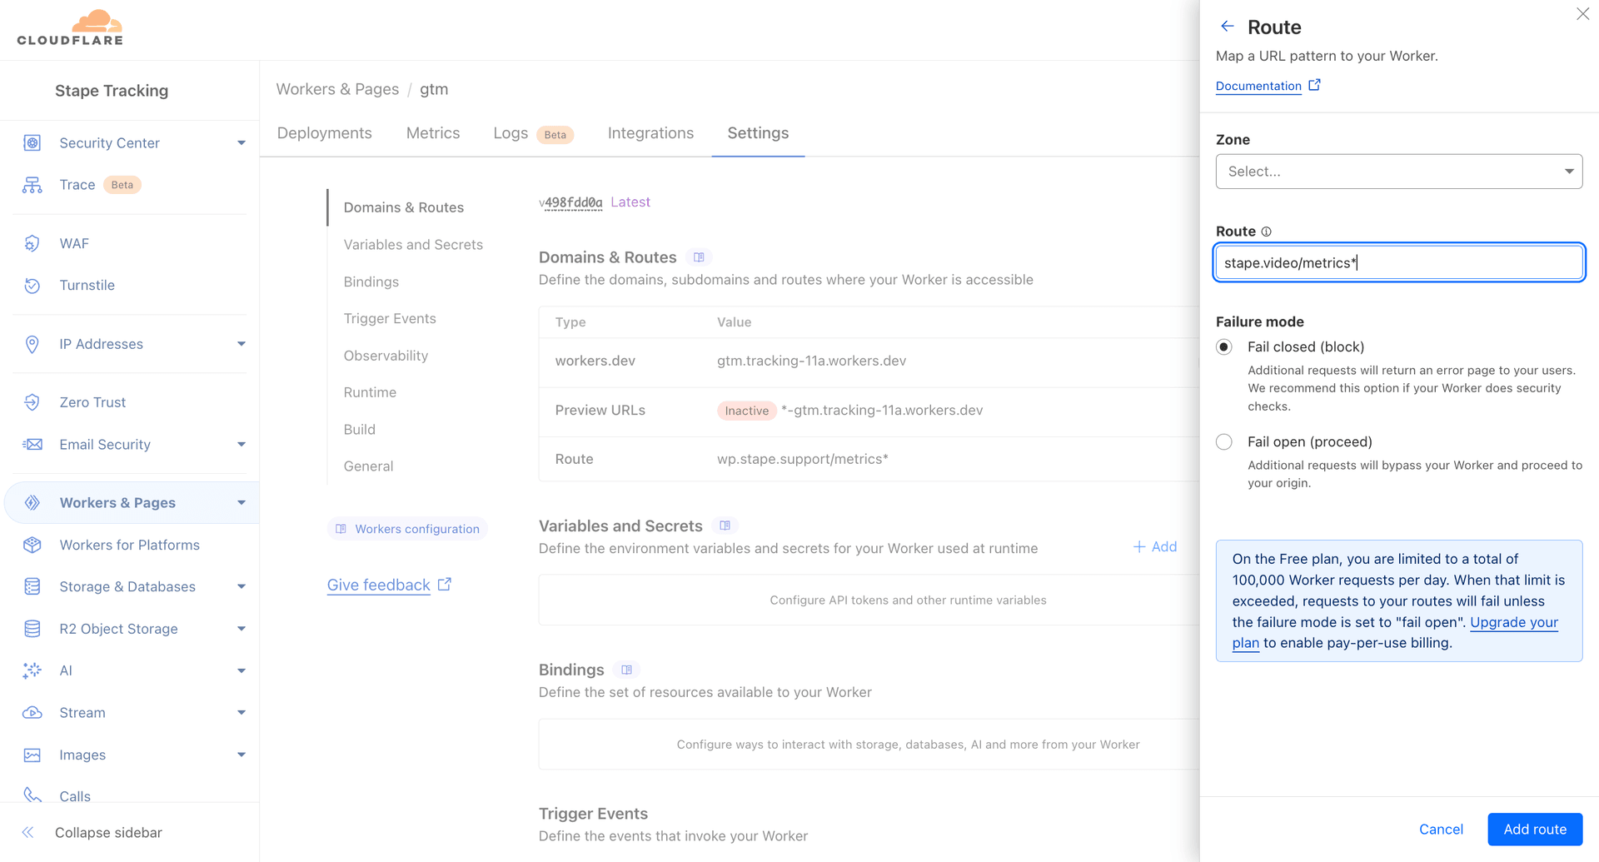The image size is (1599, 862).
Task: Enable Fail open (proceed) mode
Action: 1223,441
